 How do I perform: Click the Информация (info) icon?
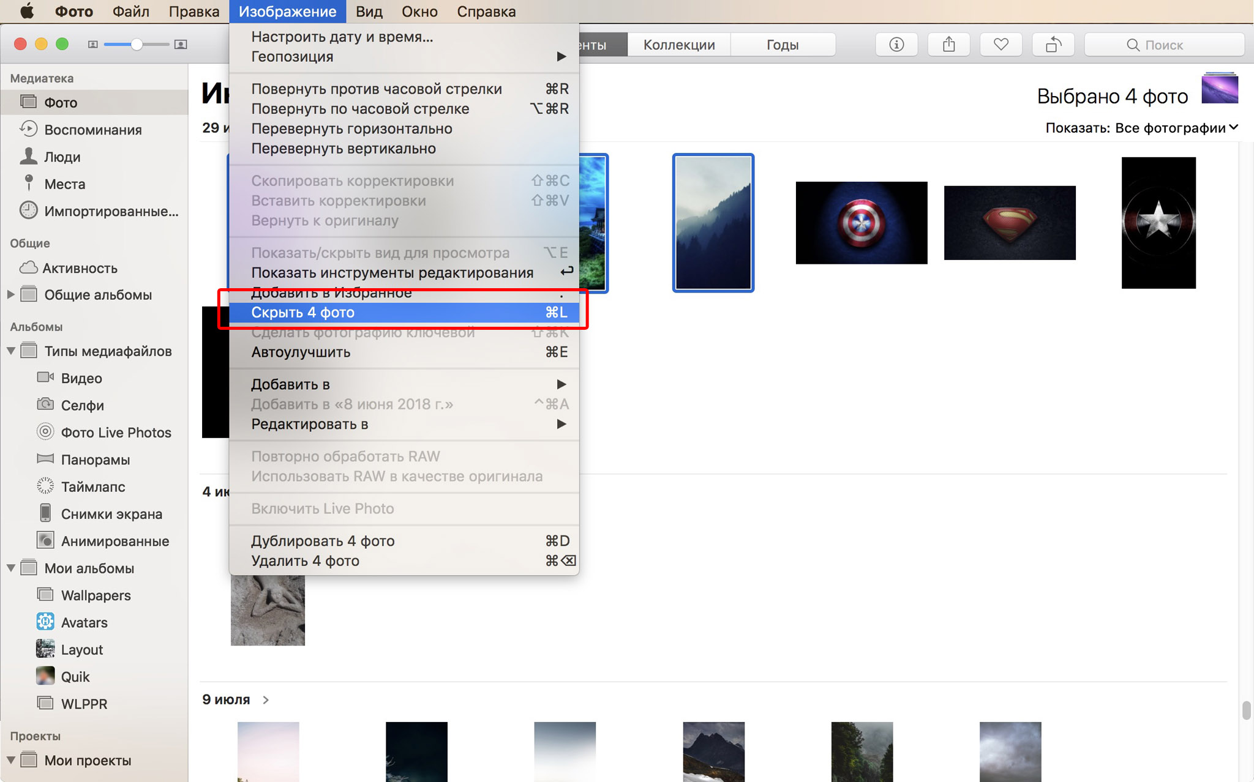coord(896,43)
